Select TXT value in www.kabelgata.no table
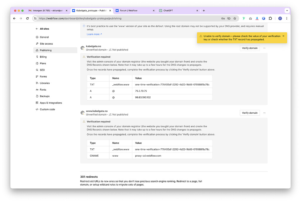Screen dimensions: 301x202 click(172, 149)
